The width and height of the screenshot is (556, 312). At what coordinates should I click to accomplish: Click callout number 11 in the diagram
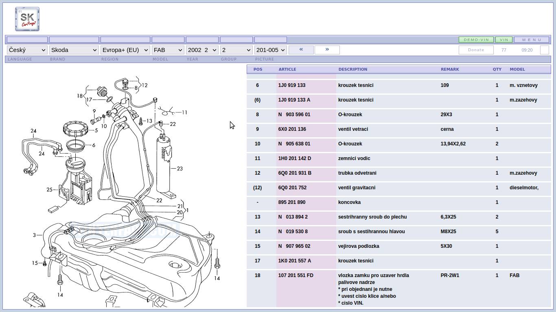pyautogui.click(x=184, y=113)
